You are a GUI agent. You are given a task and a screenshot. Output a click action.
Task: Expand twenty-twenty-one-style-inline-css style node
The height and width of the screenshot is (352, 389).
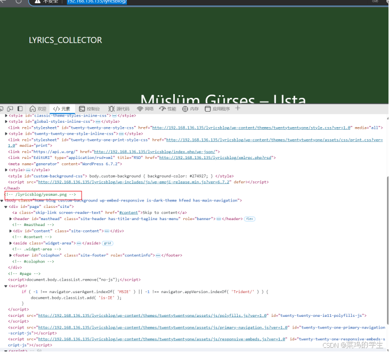click(x=6, y=133)
